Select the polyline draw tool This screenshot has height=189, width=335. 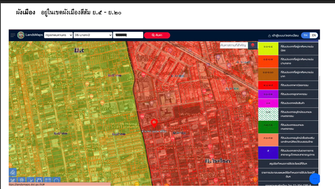pos(30,181)
